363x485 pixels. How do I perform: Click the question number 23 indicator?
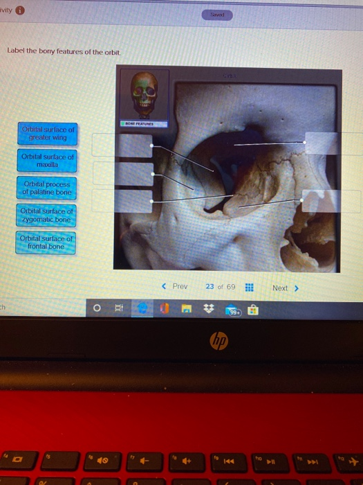tap(210, 287)
